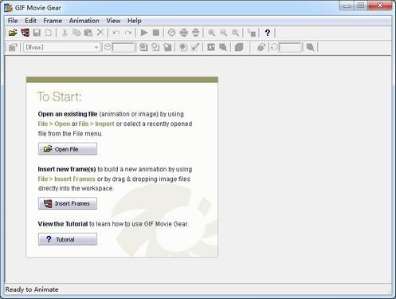This screenshot has width=396, height=299.
Task: Open the Animation menu
Action: 84,21
